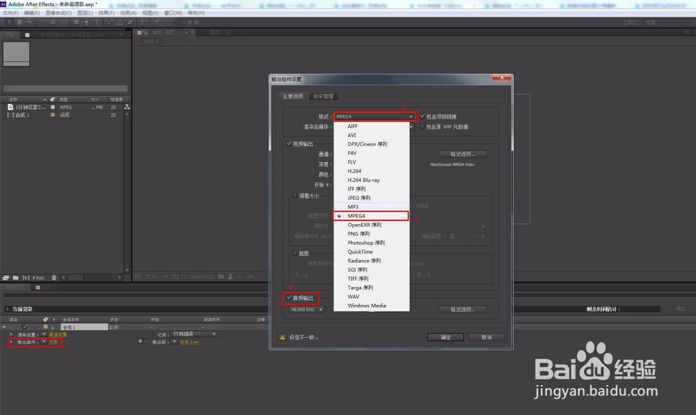Choose H.264 from the format list
Viewport: 696px width, 415px height.
coord(372,171)
